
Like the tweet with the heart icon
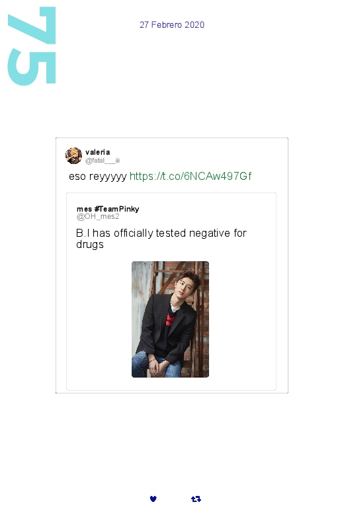point(153,499)
